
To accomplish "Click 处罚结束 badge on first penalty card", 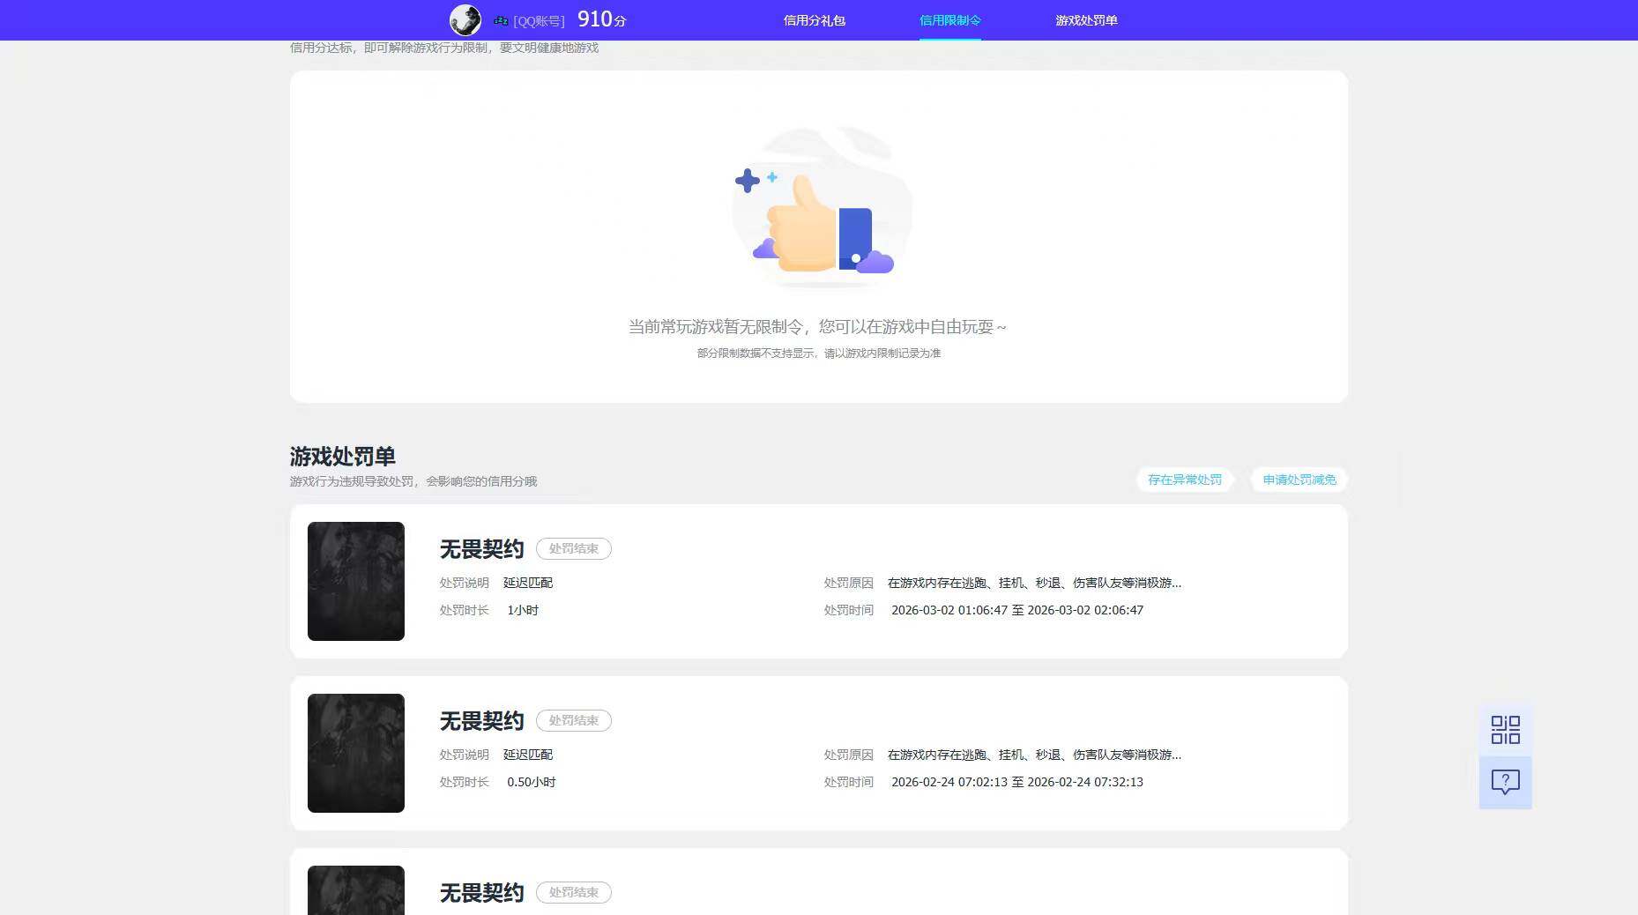I will tap(574, 548).
